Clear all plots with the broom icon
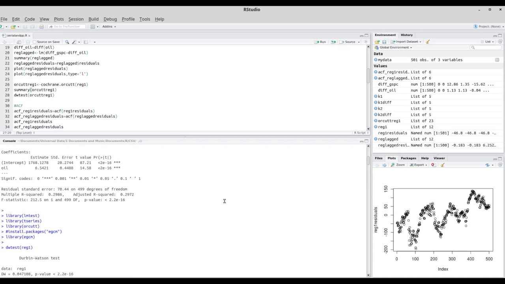 [x=443, y=165]
